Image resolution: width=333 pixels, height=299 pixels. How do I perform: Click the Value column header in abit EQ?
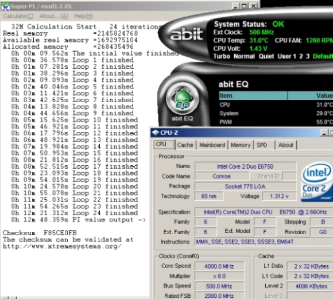coord(310,96)
